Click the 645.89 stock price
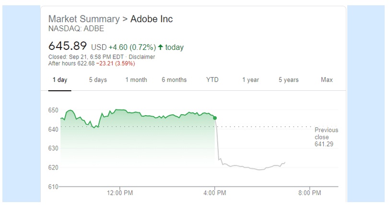Image resolution: width=389 pixels, height=205 pixels. coord(68,46)
